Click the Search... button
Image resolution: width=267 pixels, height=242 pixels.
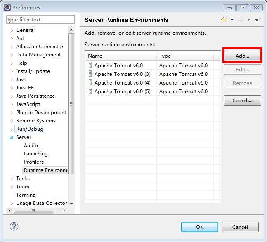coord(243,100)
